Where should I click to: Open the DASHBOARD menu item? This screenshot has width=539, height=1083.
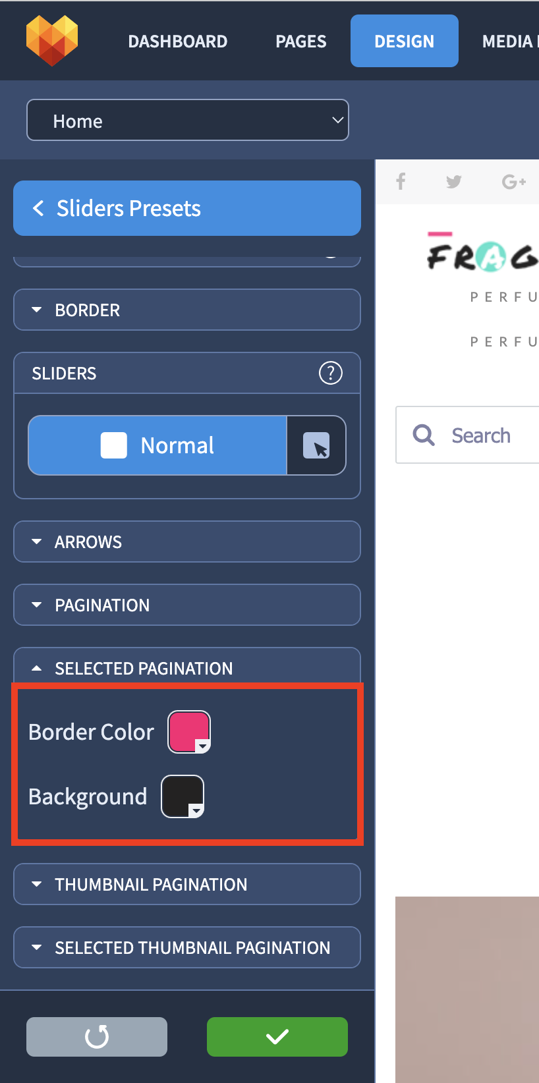click(x=178, y=42)
